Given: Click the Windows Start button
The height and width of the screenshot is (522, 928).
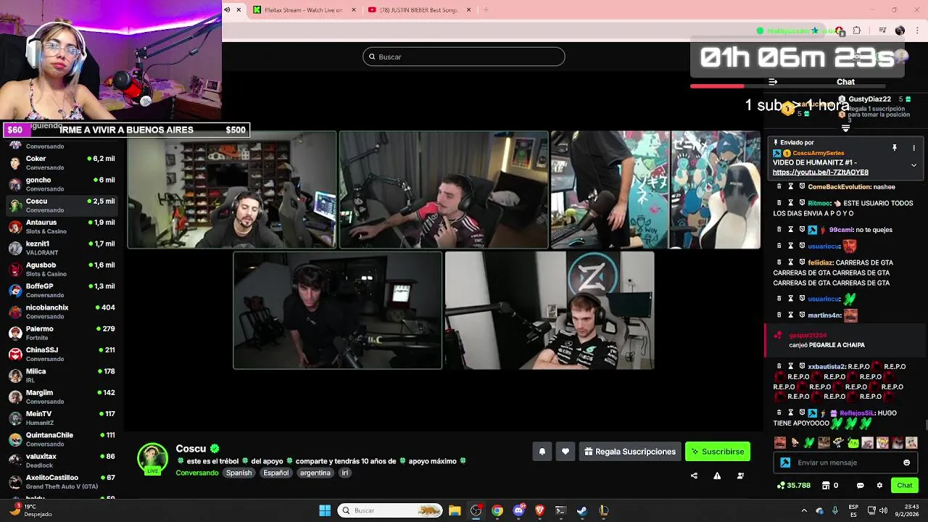Looking at the screenshot, I should pos(325,510).
